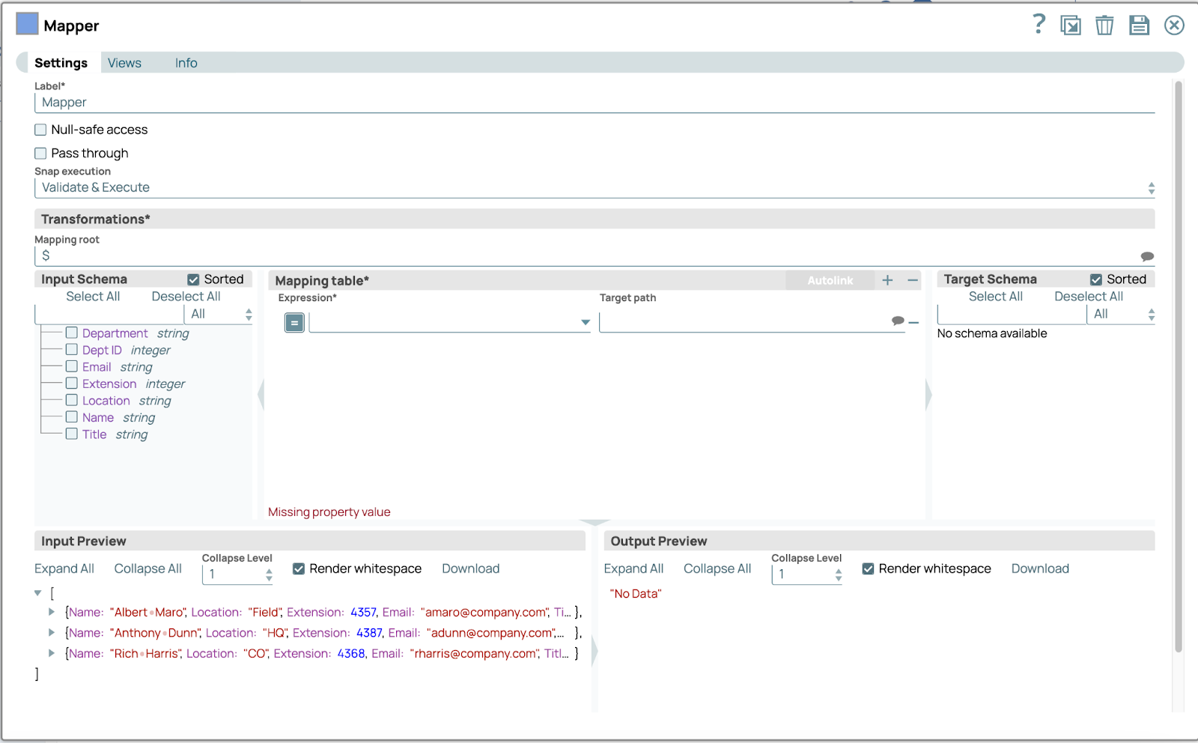Click the Autolink button

(830, 280)
